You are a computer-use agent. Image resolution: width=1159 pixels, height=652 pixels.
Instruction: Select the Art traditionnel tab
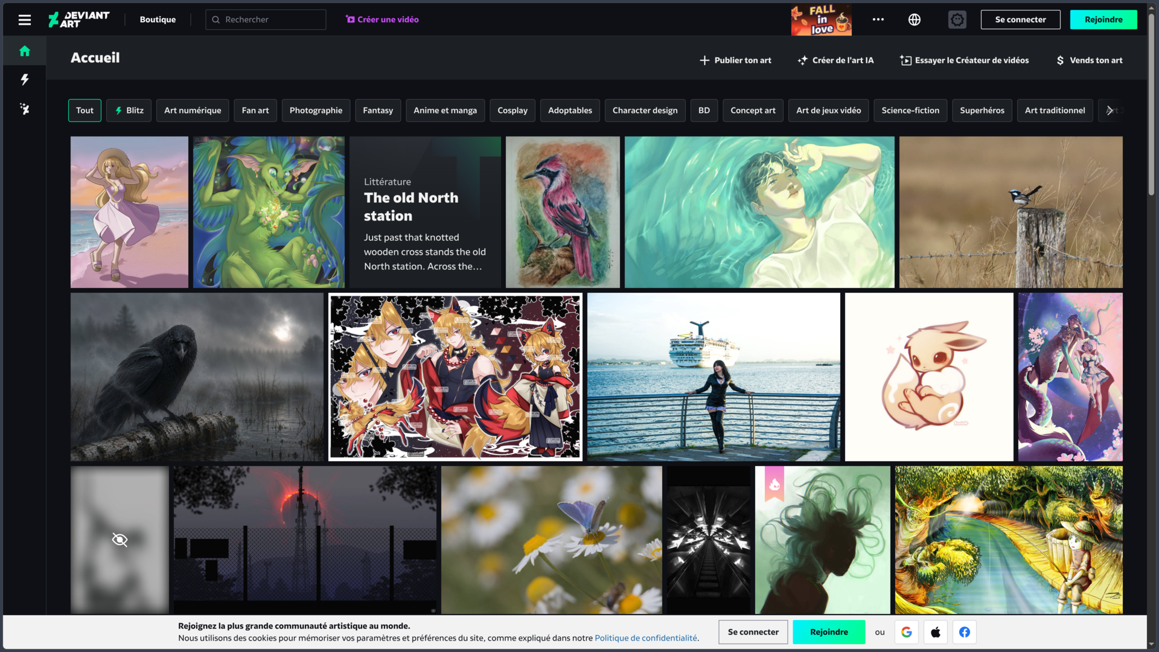coord(1055,110)
